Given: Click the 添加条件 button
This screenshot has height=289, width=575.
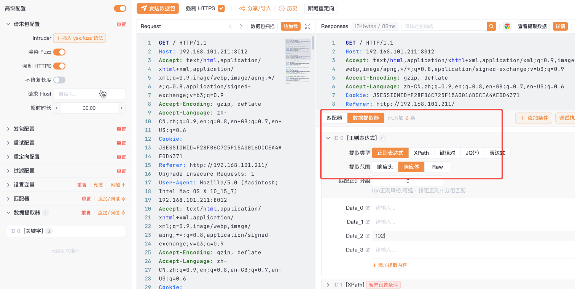Looking at the screenshot, I should pyautogui.click(x=534, y=118).
